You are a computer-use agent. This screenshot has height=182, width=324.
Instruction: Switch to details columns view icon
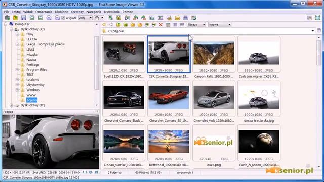[175, 25]
